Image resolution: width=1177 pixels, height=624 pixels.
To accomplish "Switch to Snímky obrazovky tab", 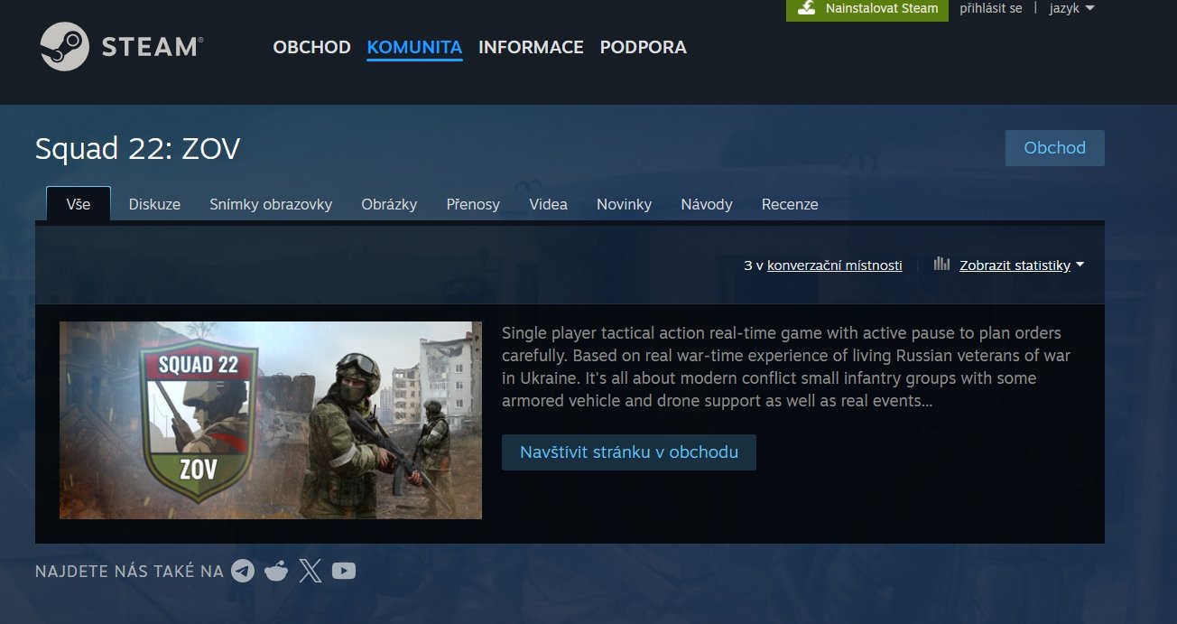I will [271, 204].
